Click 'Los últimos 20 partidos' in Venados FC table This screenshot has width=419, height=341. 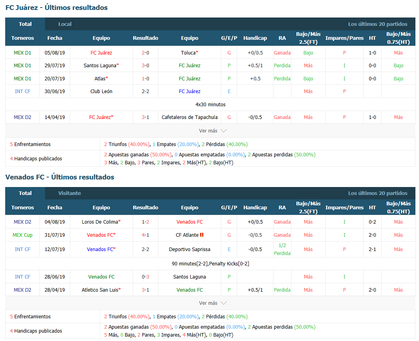click(x=378, y=193)
